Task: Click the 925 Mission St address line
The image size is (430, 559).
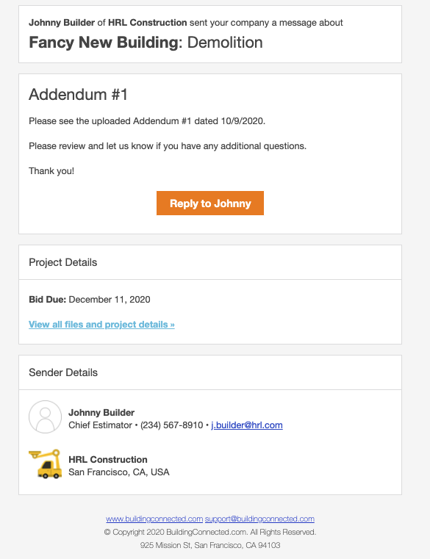Action: (x=210, y=545)
